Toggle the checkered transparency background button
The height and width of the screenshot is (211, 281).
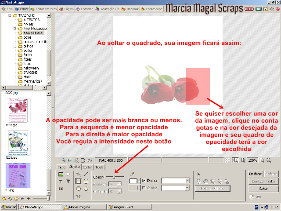coord(227,160)
